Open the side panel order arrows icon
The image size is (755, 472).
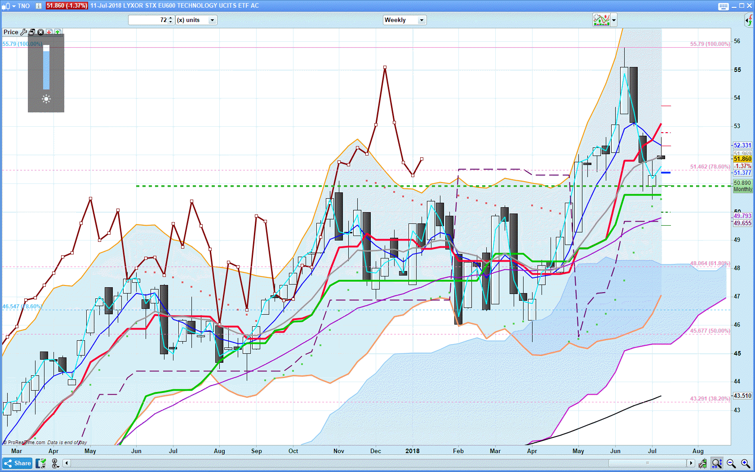749,20
